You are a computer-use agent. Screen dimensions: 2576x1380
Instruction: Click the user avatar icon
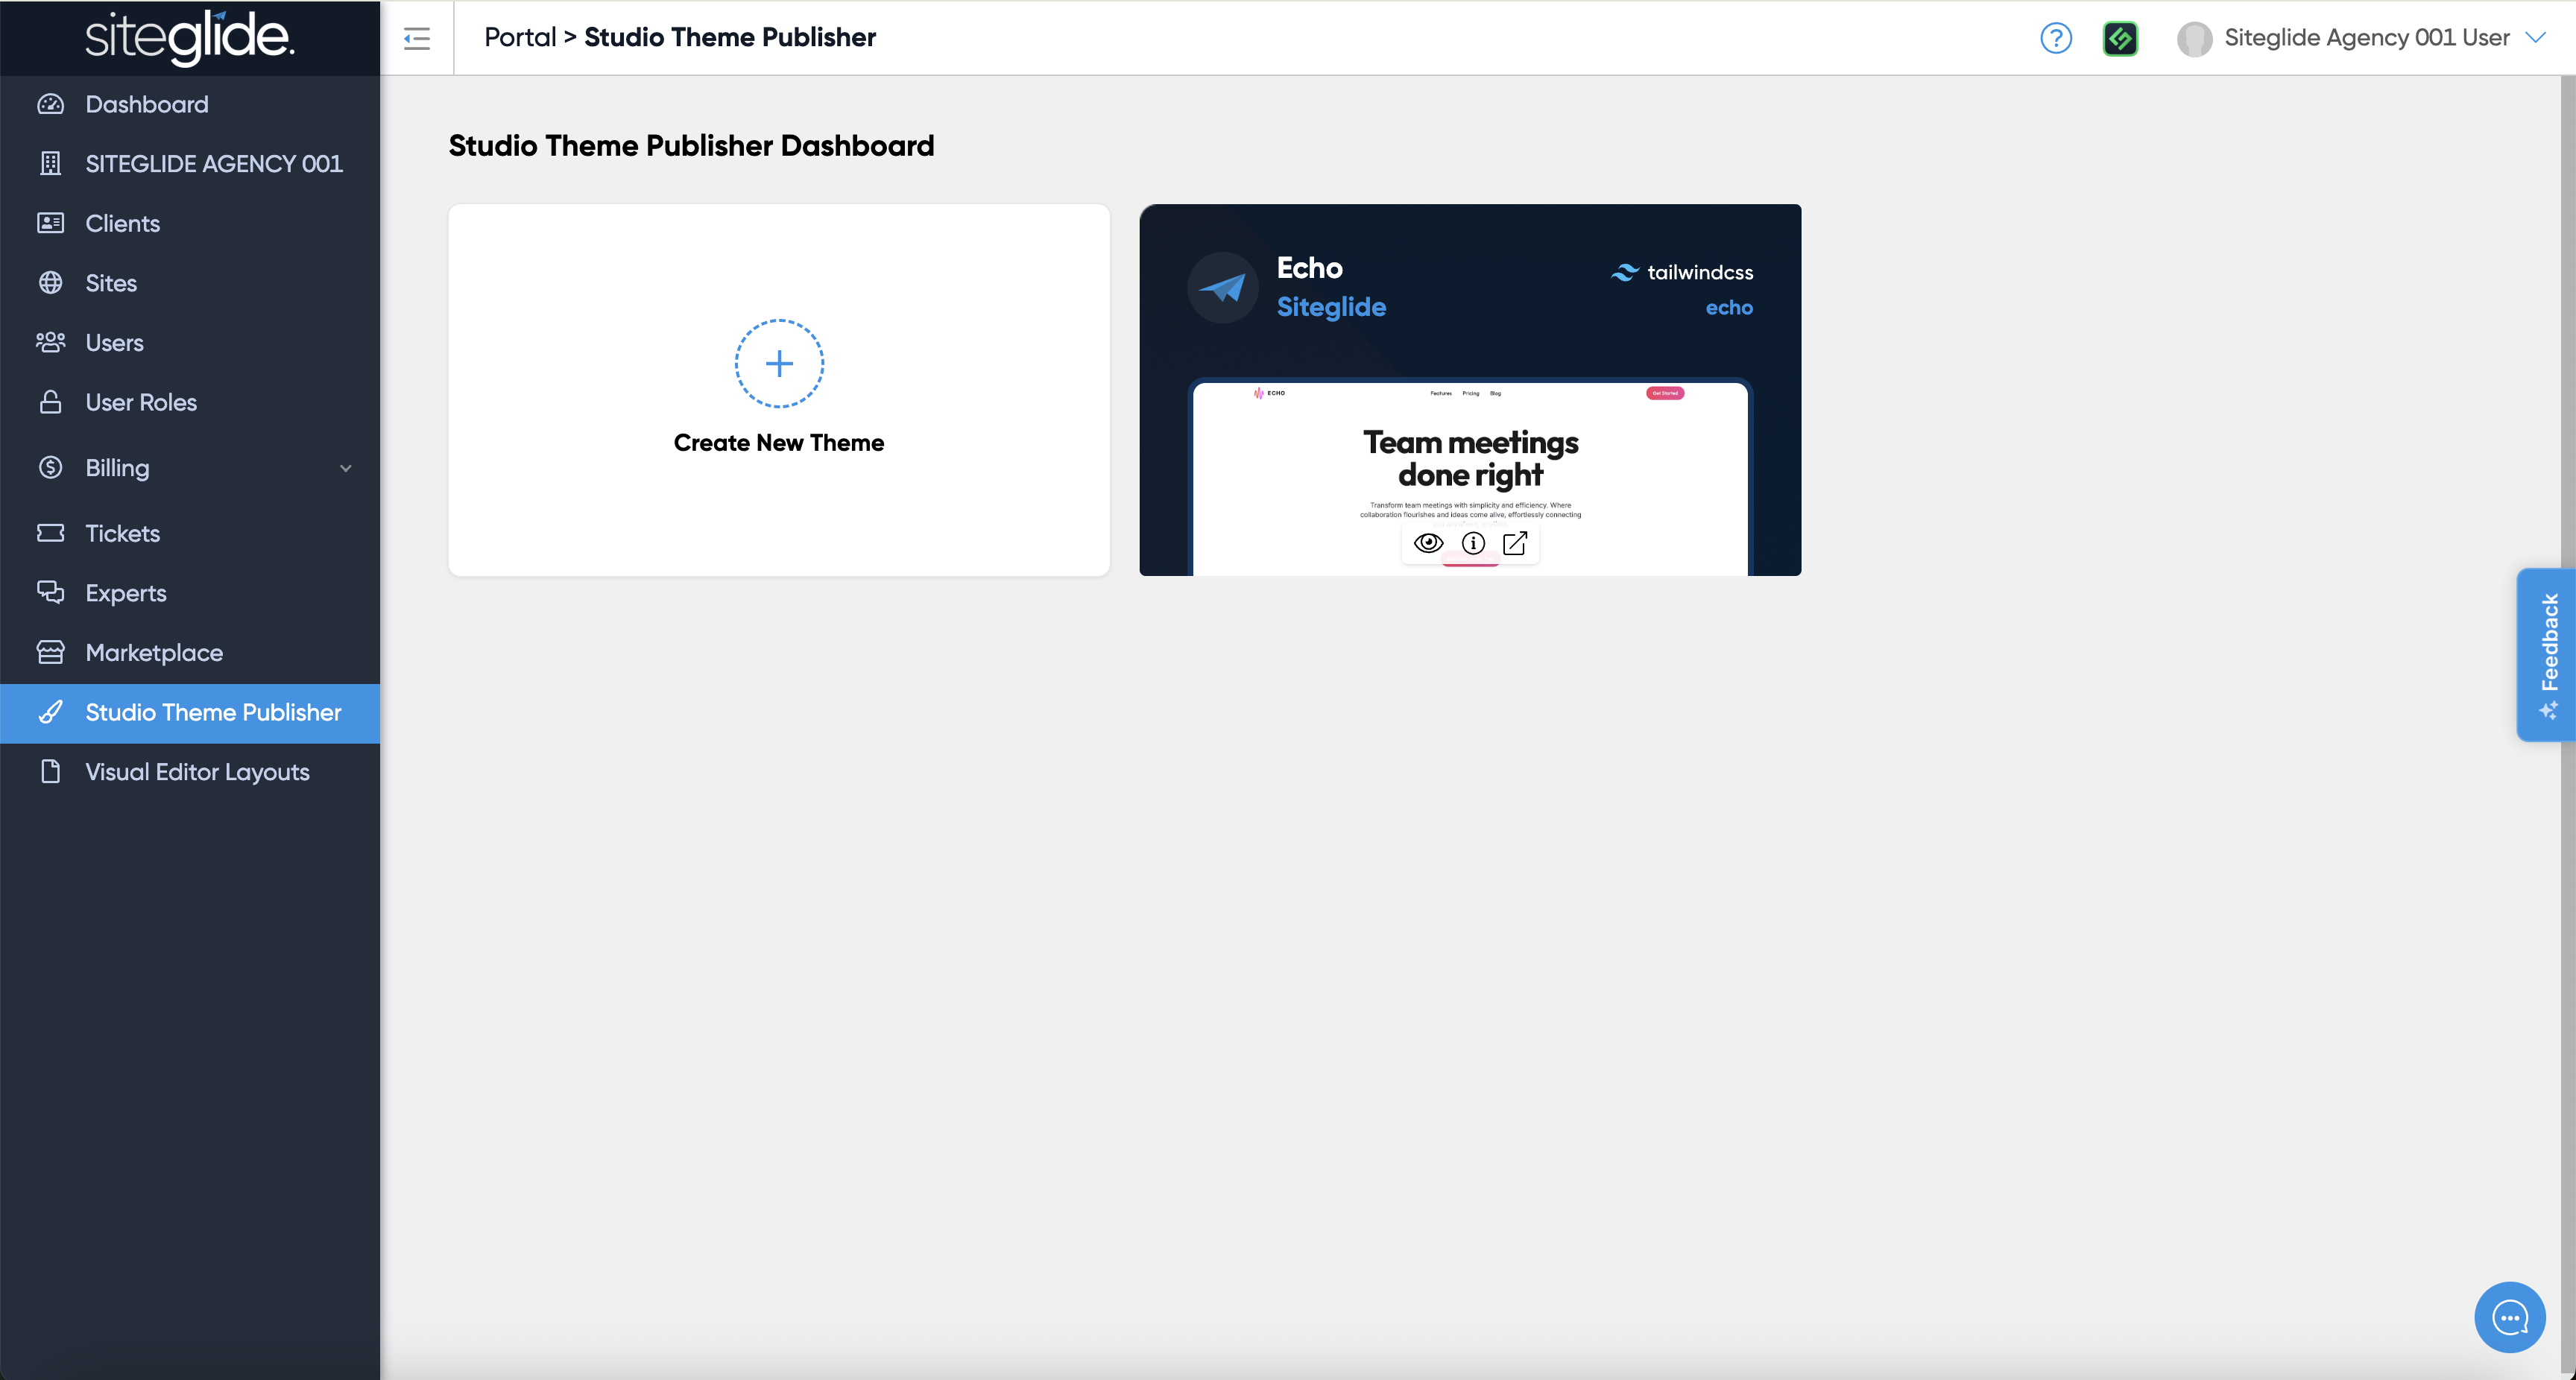coord(2194,38)
